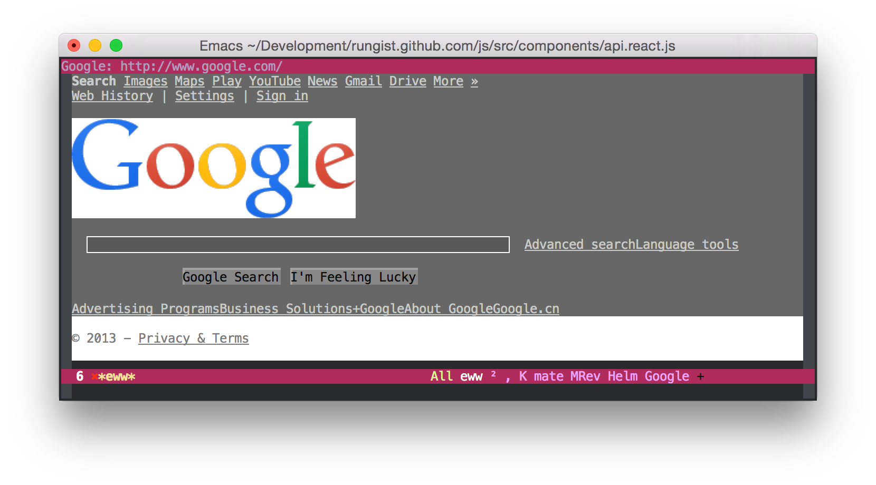Click the Emacs window title text
This screenshot has height=485, width=876.
[437, 46]
